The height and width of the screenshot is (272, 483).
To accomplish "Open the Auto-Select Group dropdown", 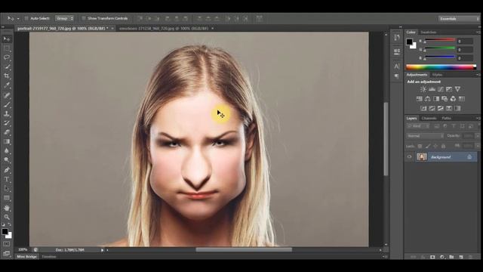I will (x=64, y=18).
